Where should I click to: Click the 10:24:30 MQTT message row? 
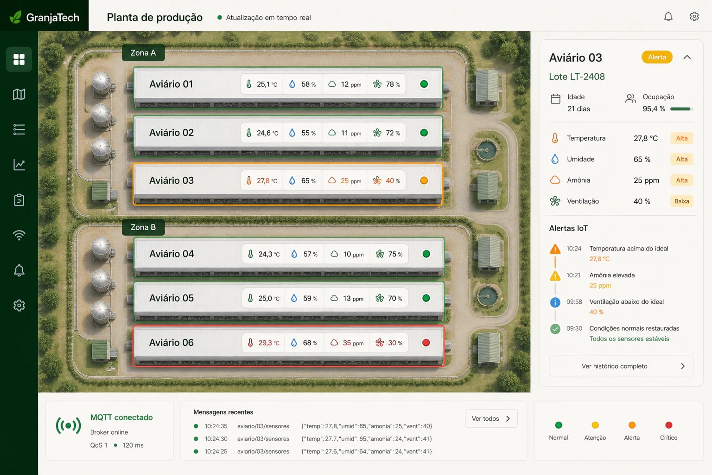(313, 438)
